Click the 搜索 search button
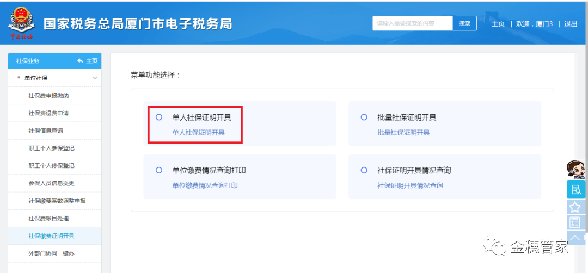Image resolution: width=588 pixels, height=273 pixels. [464, 23]
